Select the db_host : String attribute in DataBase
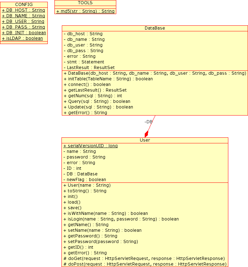The image size is (248, 267). click(x=83, y=34)
